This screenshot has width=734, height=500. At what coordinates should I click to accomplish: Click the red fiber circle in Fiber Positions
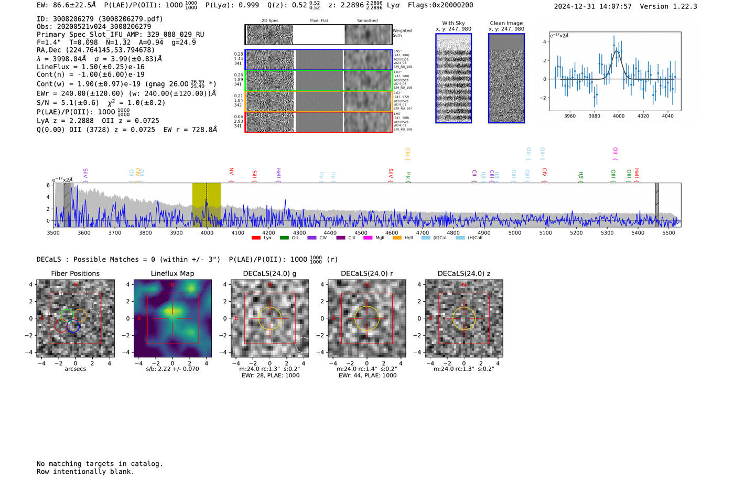(x=61, y=326)
